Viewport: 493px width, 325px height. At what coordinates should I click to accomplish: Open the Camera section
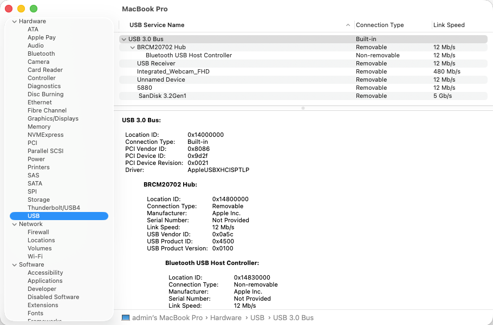38,62
